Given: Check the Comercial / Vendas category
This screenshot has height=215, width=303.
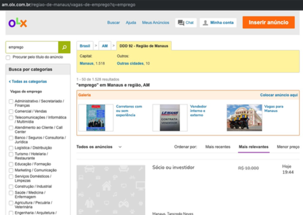Looking at the screenshot, I should (11, 111).
